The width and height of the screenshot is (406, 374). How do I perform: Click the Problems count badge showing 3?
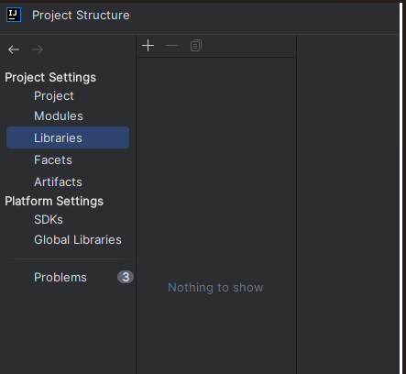pyautogui.click(x=126, y=277)
